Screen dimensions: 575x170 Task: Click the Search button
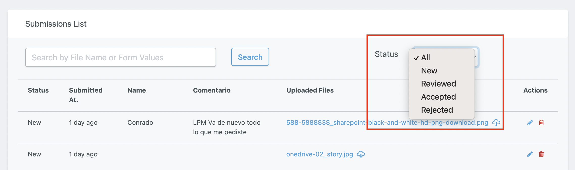coord(250,57)
